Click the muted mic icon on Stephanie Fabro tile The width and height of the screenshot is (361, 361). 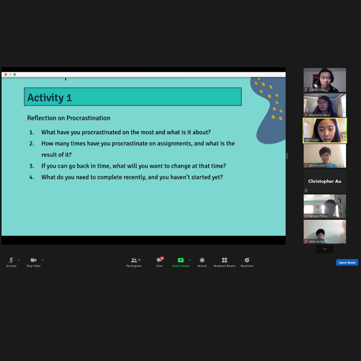click(x=306, y=115)
